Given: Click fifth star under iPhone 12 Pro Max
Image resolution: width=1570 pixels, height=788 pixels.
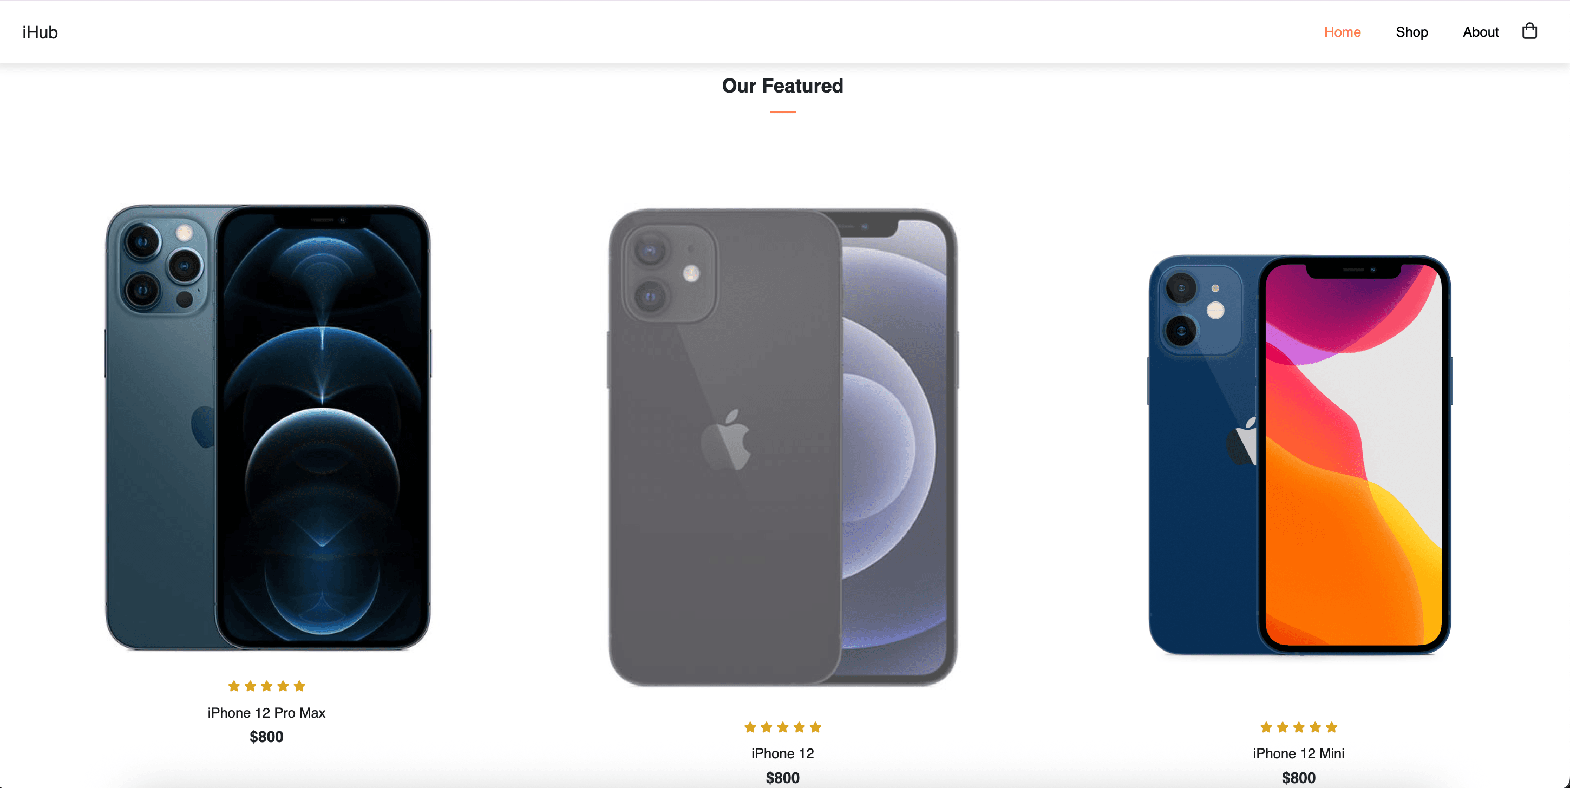Looking at the screenshot, I should (299, 686).
